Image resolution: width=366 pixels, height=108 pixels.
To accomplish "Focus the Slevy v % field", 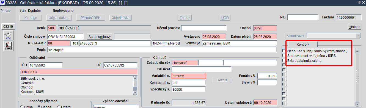I will [x=267, y=82].
